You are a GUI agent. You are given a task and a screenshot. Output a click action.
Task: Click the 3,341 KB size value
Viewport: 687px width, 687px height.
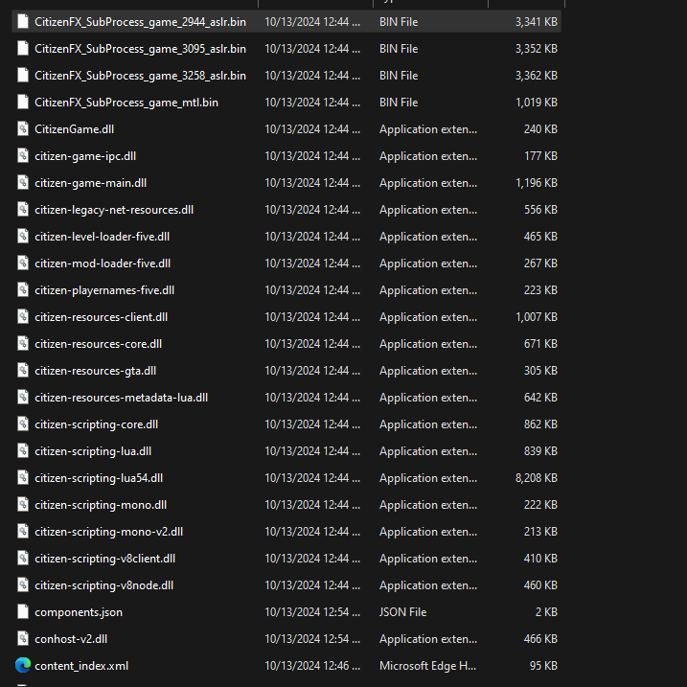pos(537,22)
